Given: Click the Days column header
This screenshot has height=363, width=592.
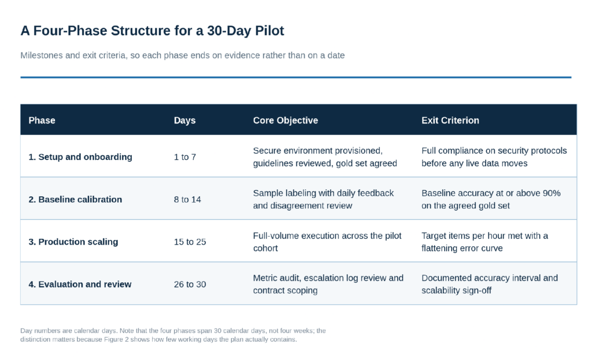Looking at the screenshot, I should pyautogui.click(x=184, y=120).
